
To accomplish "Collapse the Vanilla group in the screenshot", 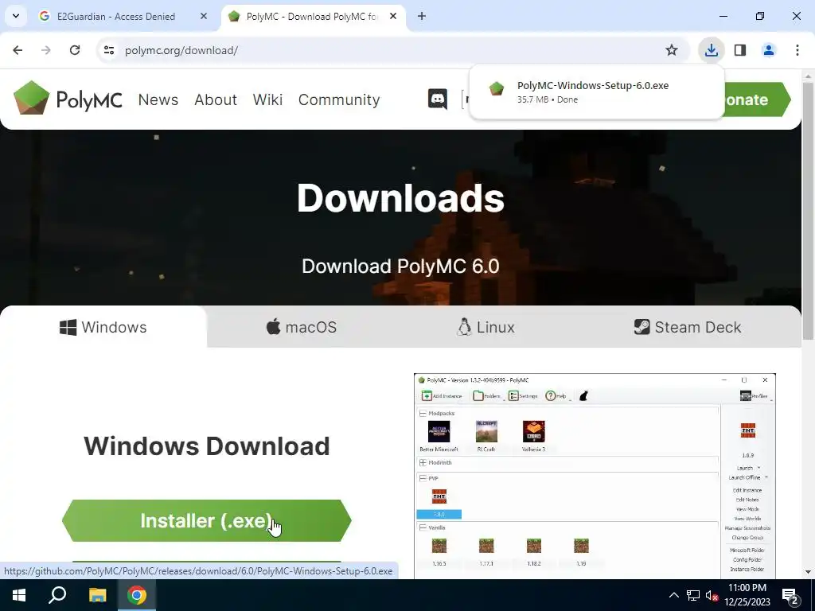I will 423,527.
